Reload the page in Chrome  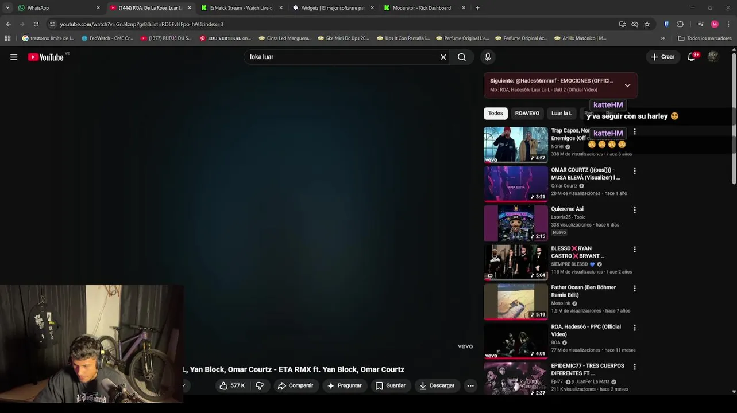click(36, 24)
